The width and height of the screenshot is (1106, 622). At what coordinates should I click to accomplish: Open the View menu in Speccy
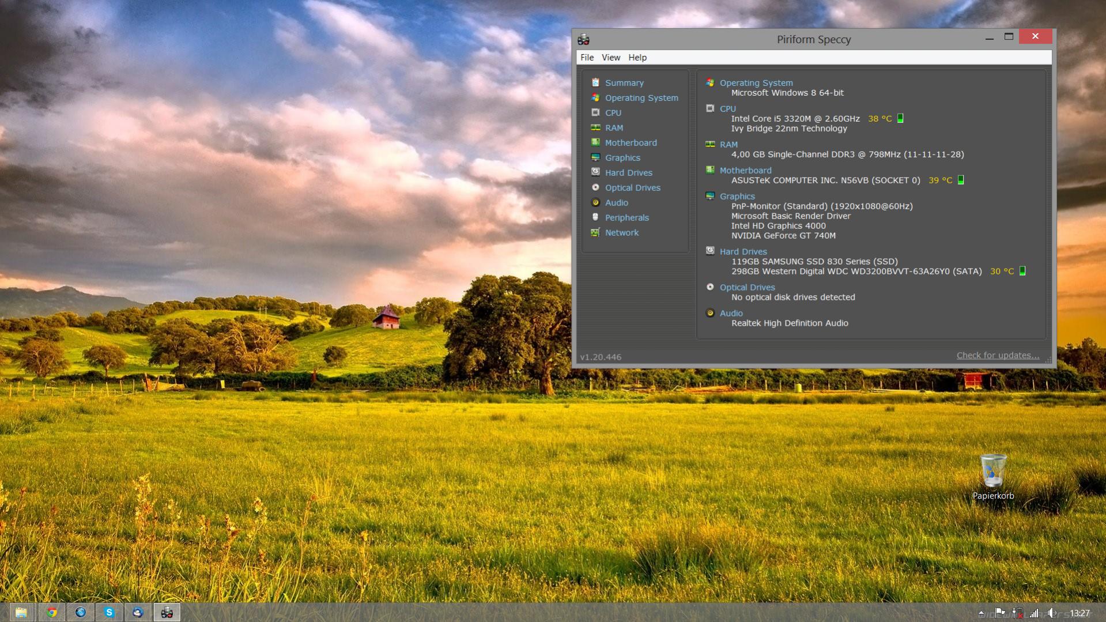point(611,58)
